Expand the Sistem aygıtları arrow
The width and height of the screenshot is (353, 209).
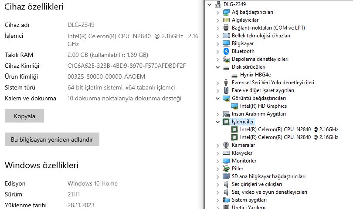click(x=218, y=200)
